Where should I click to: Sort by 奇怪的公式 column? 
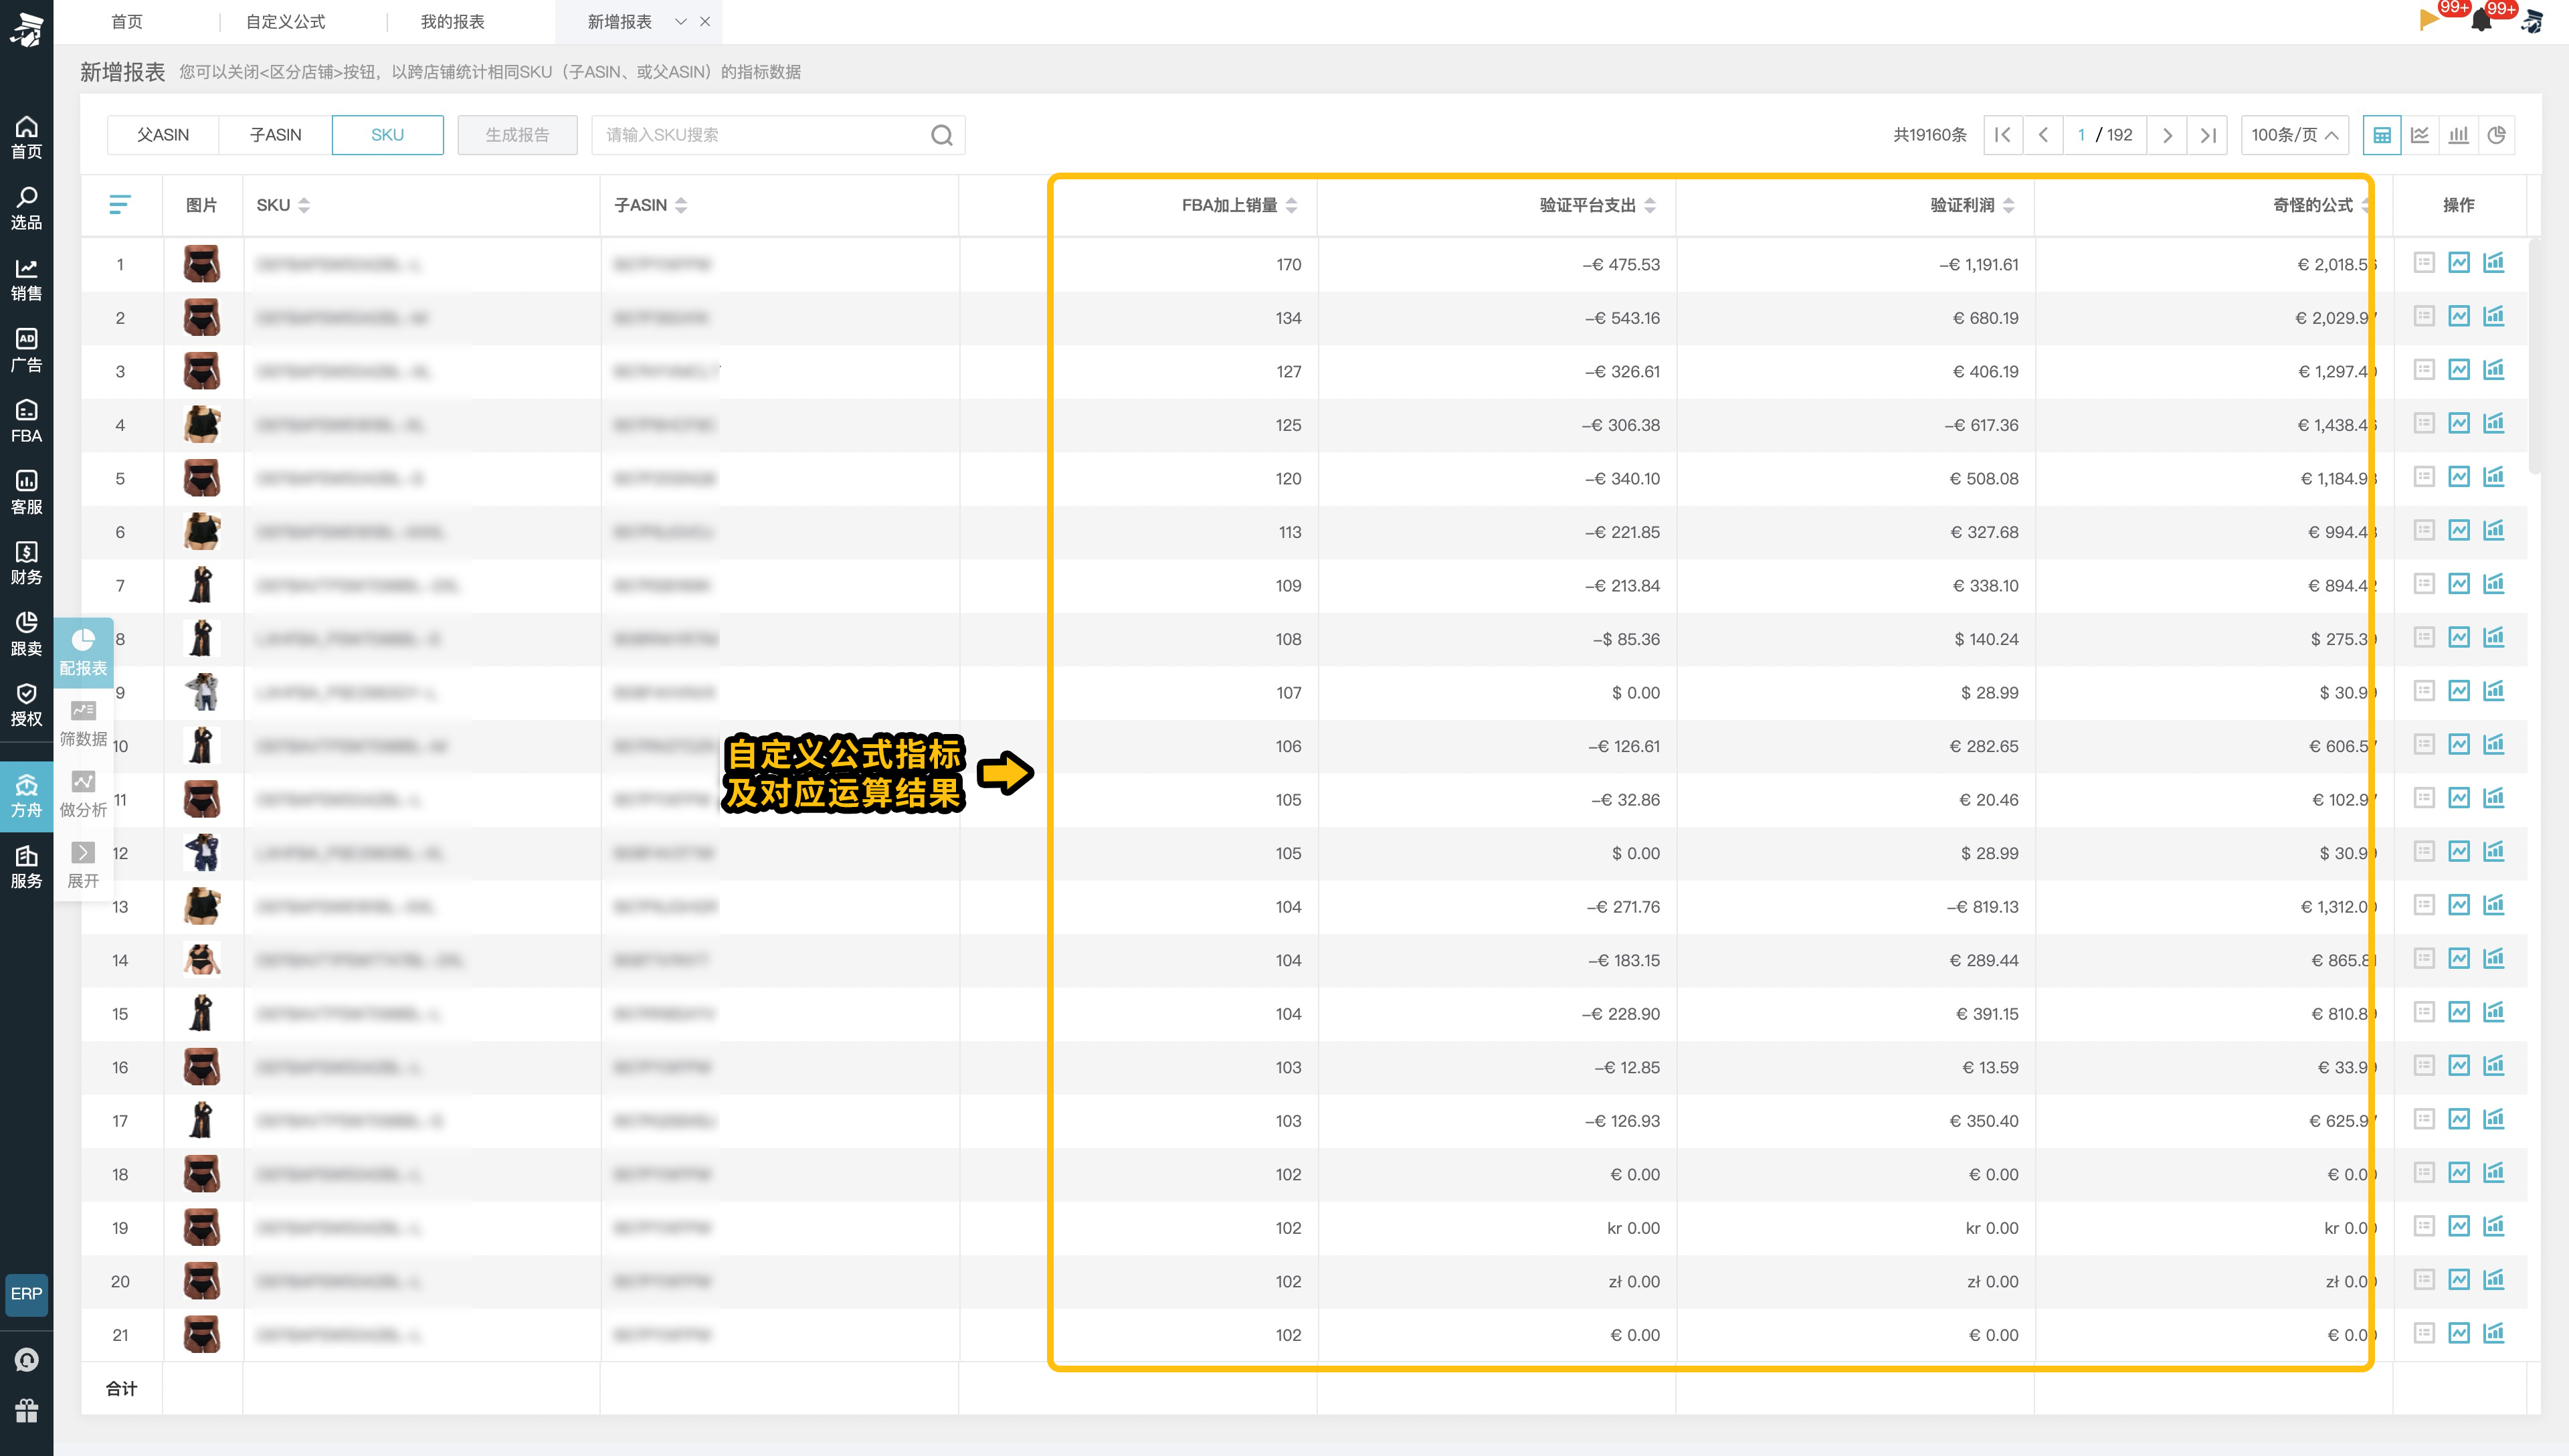tap(2365, 205)
